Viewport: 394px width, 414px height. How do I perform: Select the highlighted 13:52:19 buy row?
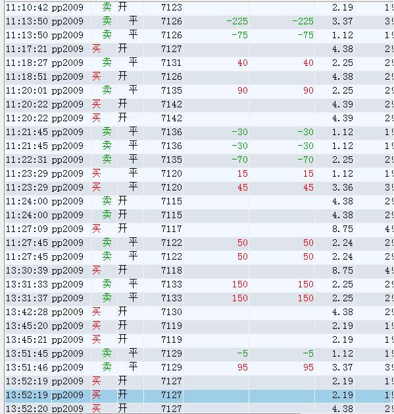199,396
